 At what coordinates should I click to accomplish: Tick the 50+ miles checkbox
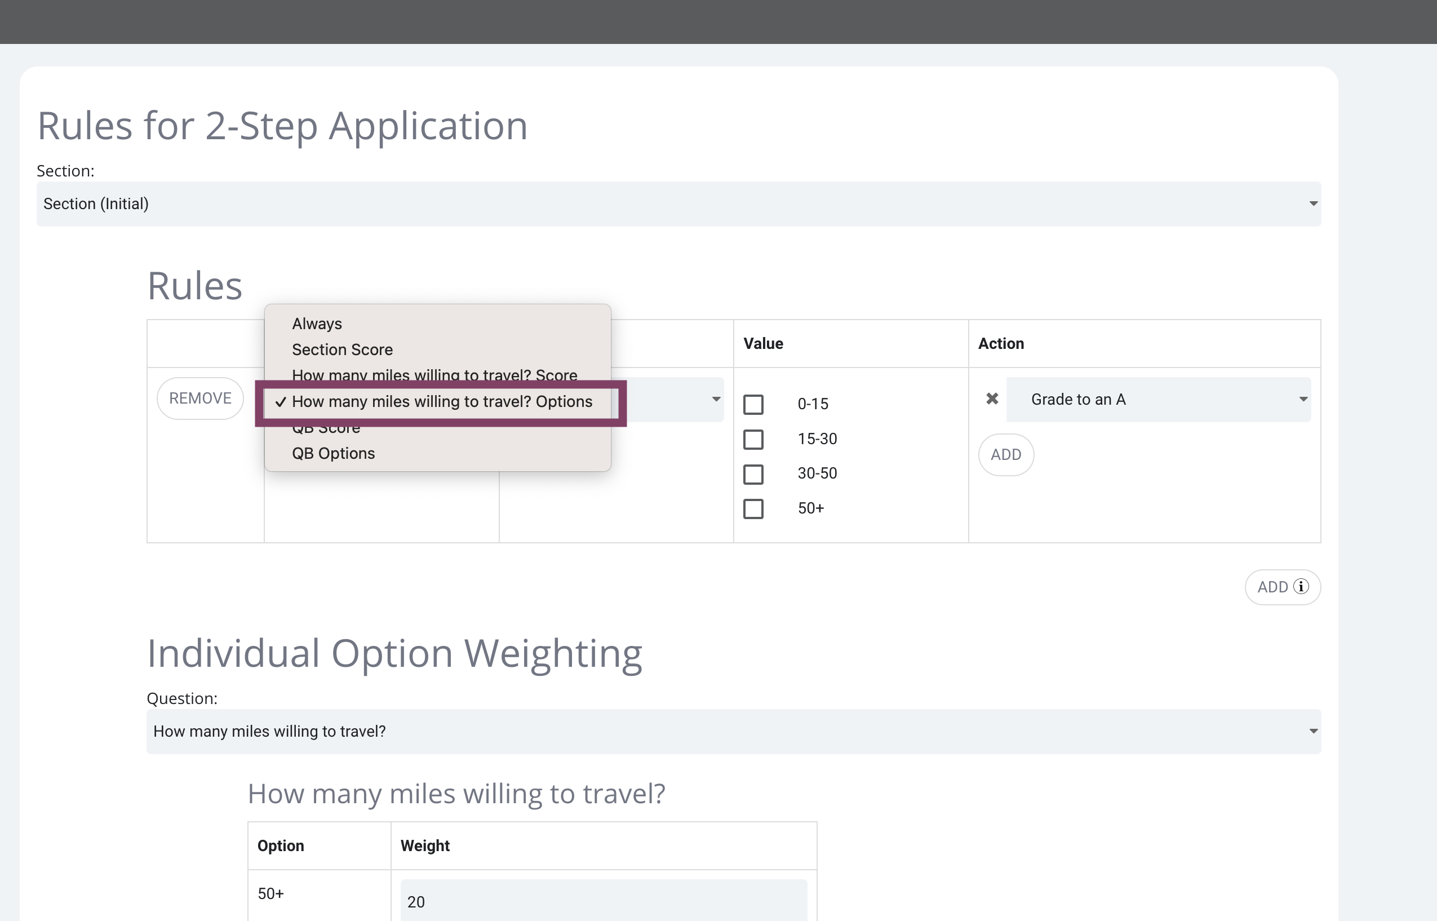pos(753,508)
